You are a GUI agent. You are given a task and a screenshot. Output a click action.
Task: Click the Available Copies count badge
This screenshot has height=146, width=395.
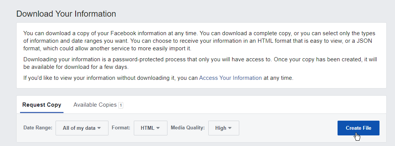(x=121, y=105)
